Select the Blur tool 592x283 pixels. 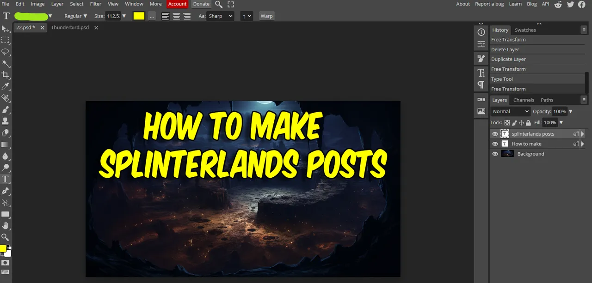(x=6, y=156)
